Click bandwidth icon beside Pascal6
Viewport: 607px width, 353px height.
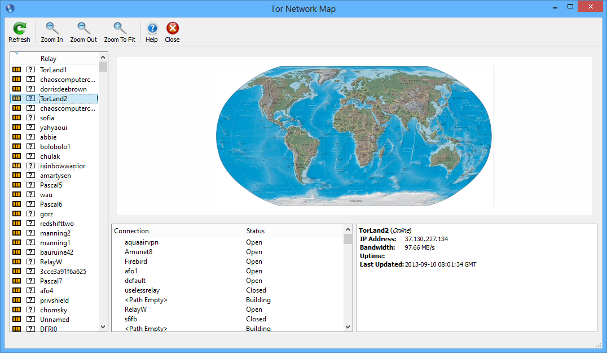[17, 204]
